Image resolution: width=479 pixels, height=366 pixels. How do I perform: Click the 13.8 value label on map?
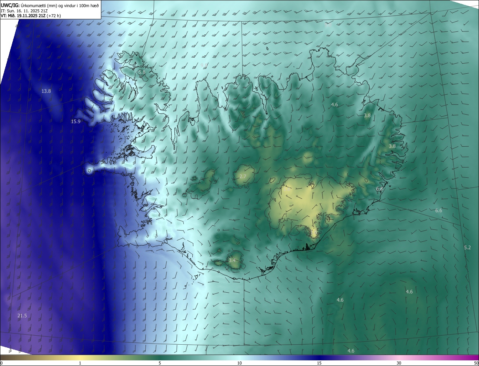coord(46,91)
